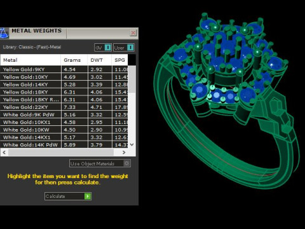Screen dimensions: 305x229
Task: Click the 3.79 DWT value
Action: pos(97,145)
